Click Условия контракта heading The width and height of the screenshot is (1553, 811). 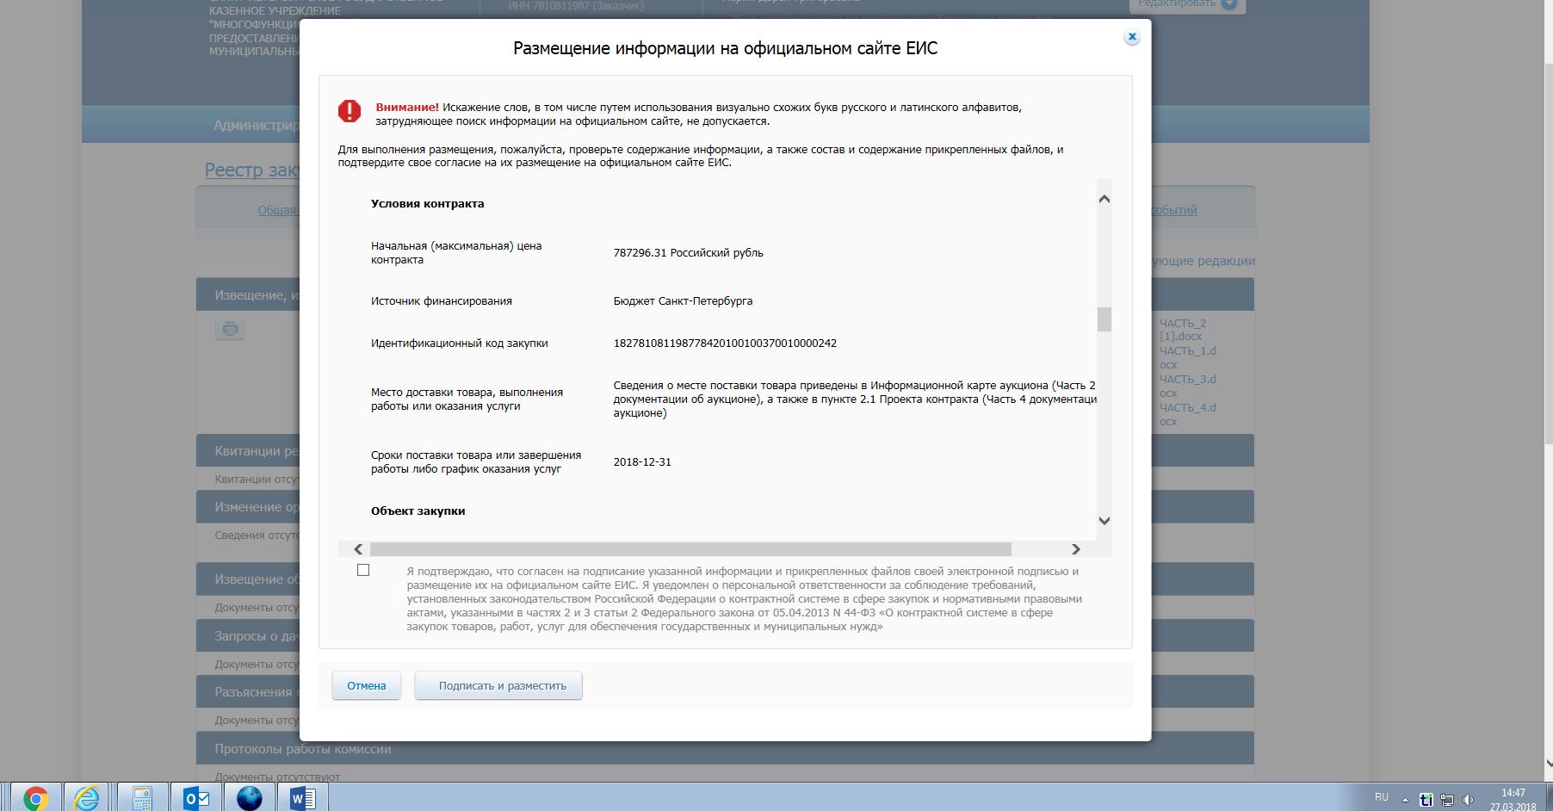[427, 204]
